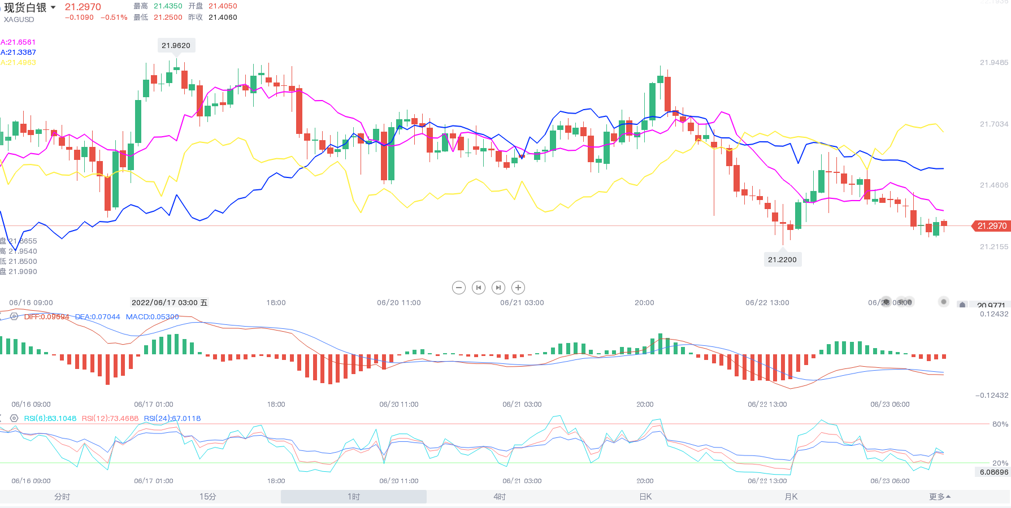The image size is (1011, 508).
Task: Zoom out the chart with minus icon
Action: point(459,288)
